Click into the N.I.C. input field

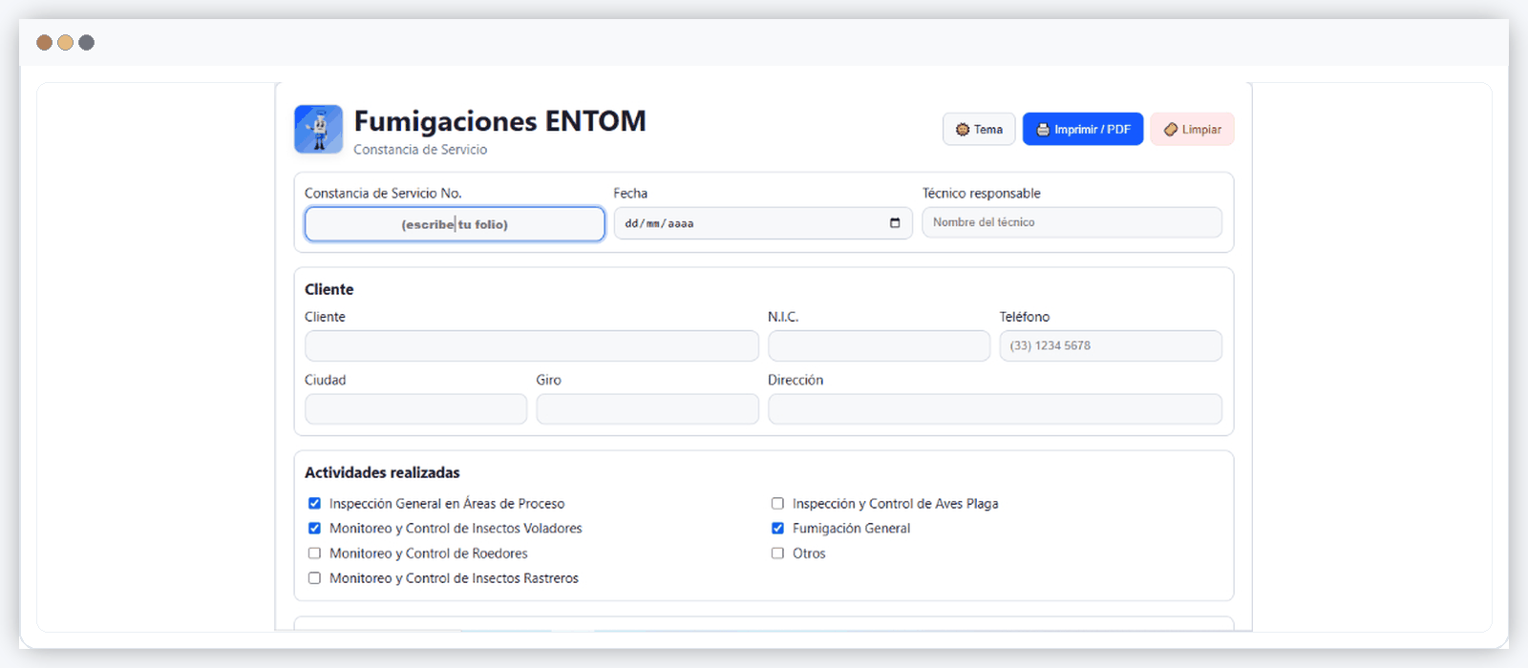[x=879, y=345]
